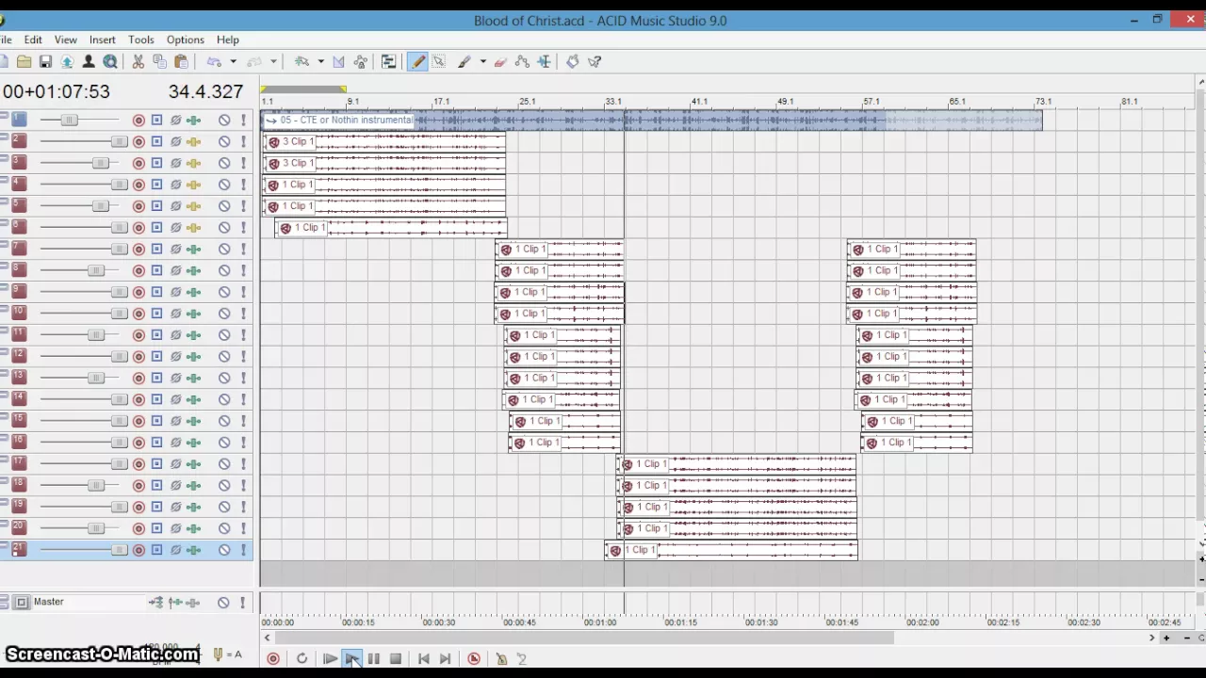Click the 00+01:07:53 time display

coord(57,91)
